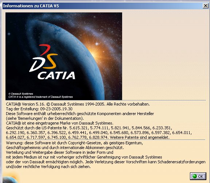Click the white CATIA wordmark in splash
Viewport: 210px width, 183px height.
coord(56,75)
